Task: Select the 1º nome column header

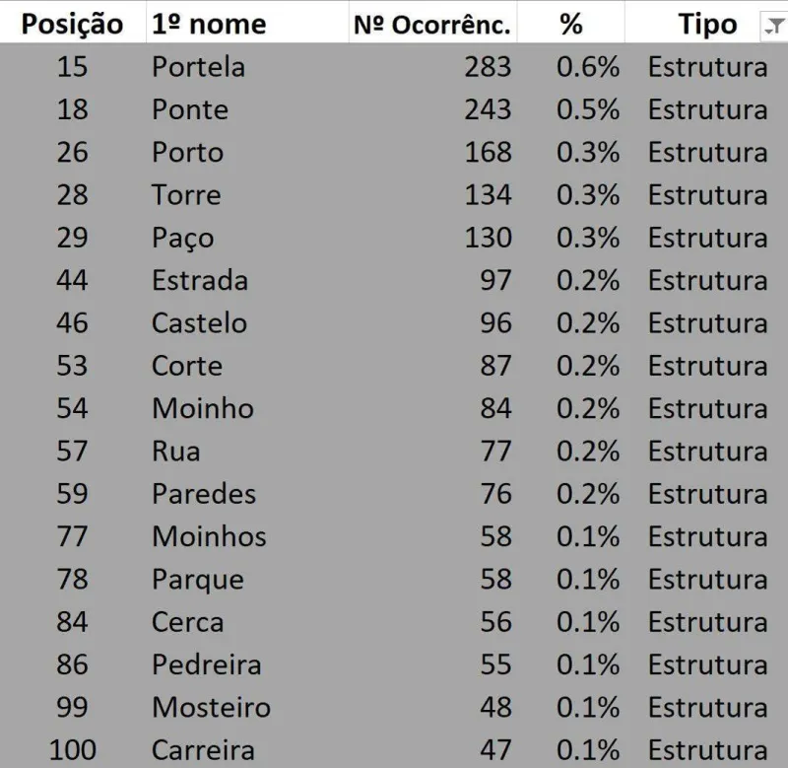Action: pyautogui.click(x=247, y=24)
